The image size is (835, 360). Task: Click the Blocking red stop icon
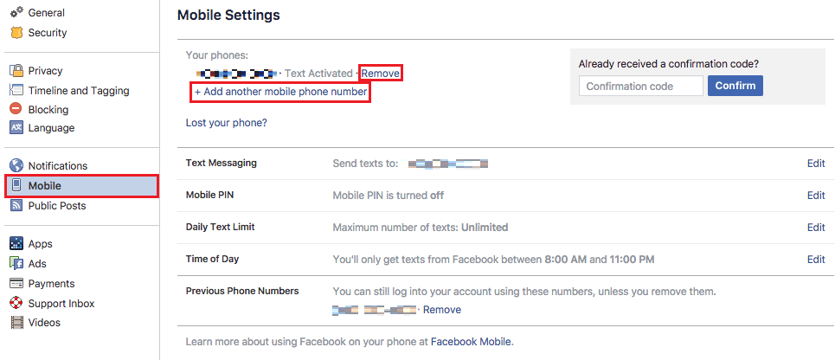(16, 109)
